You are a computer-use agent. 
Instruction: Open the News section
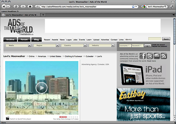click(62, 40)
